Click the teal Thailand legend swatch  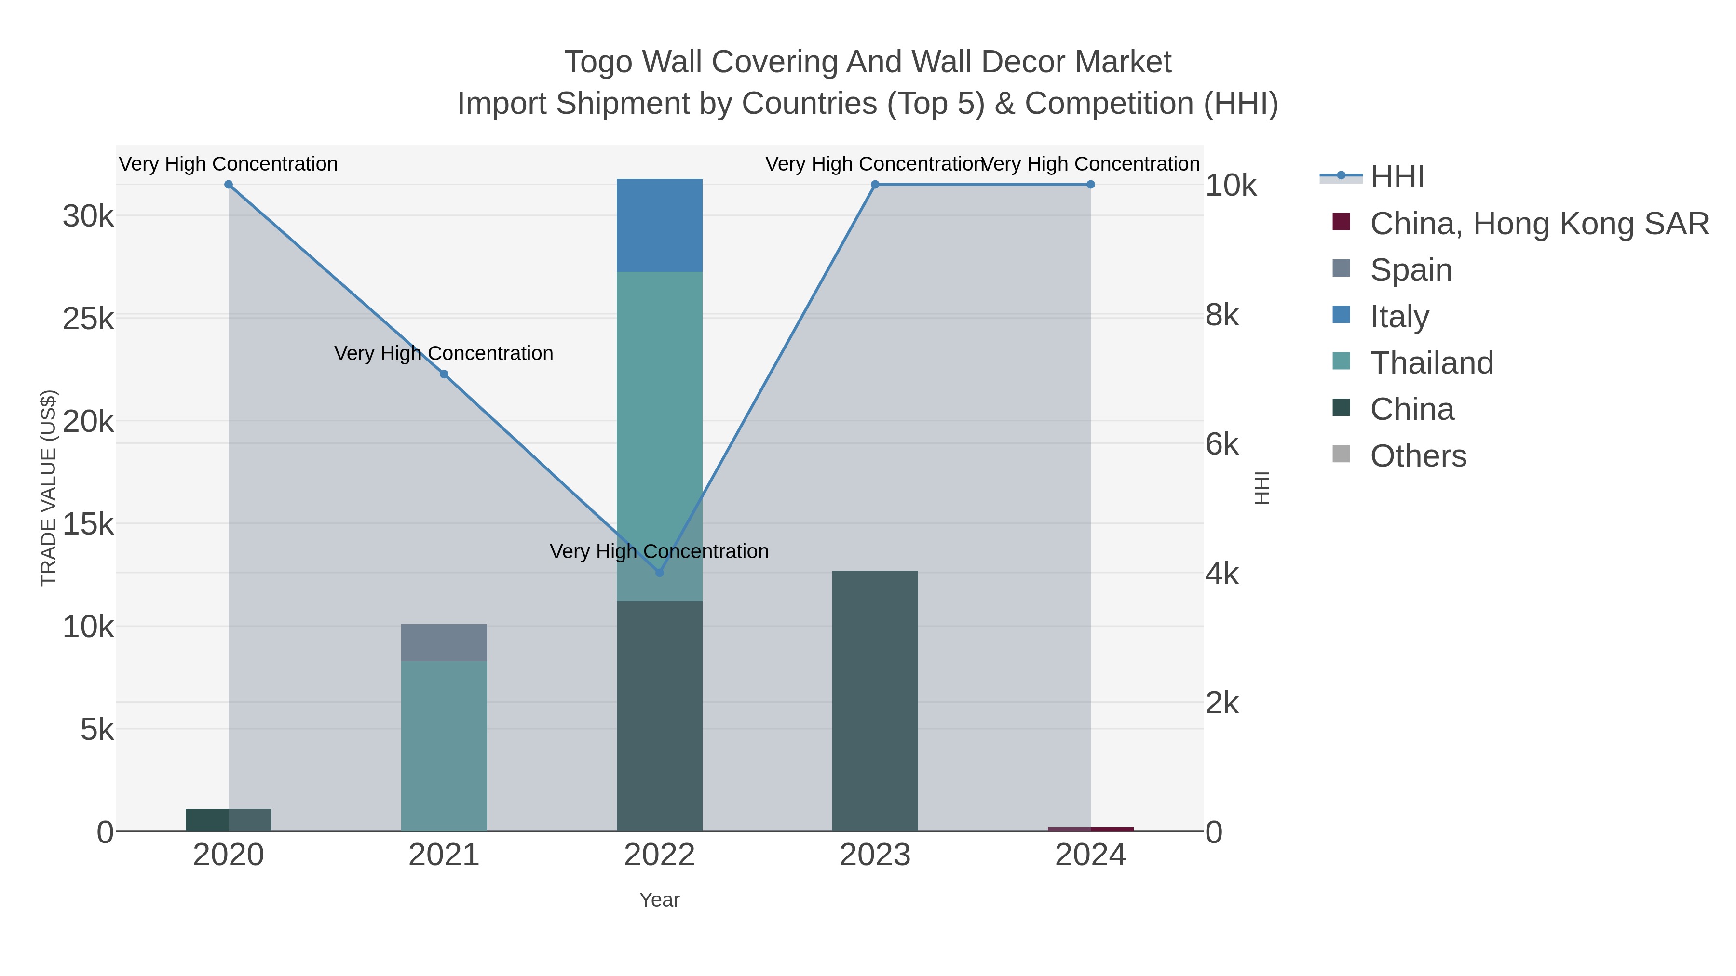1341,361
